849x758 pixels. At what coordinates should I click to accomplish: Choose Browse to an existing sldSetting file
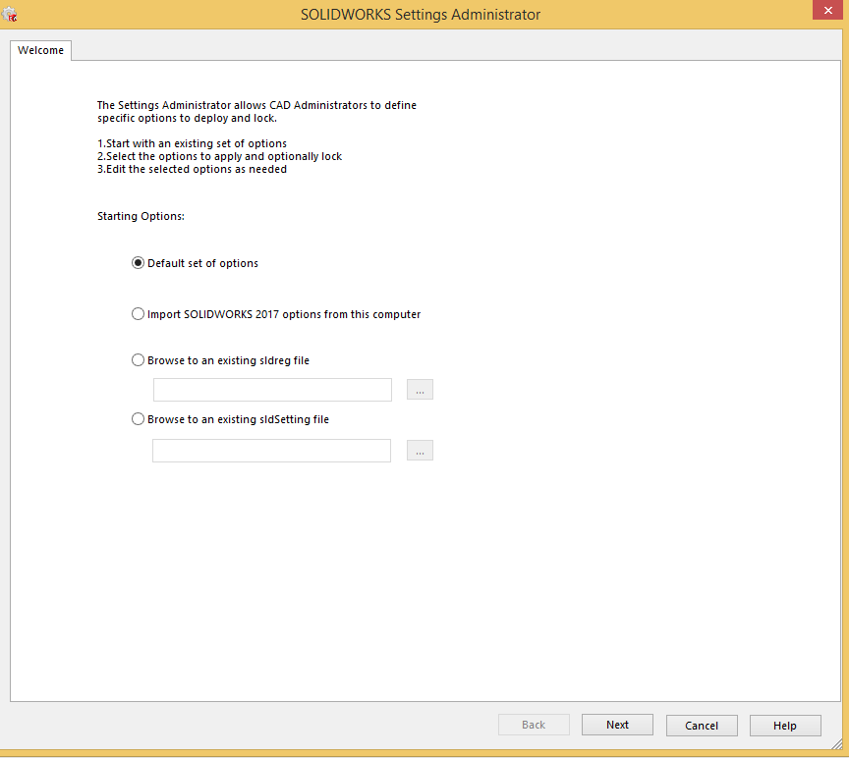pyautogui.click(x=139, y=419)
